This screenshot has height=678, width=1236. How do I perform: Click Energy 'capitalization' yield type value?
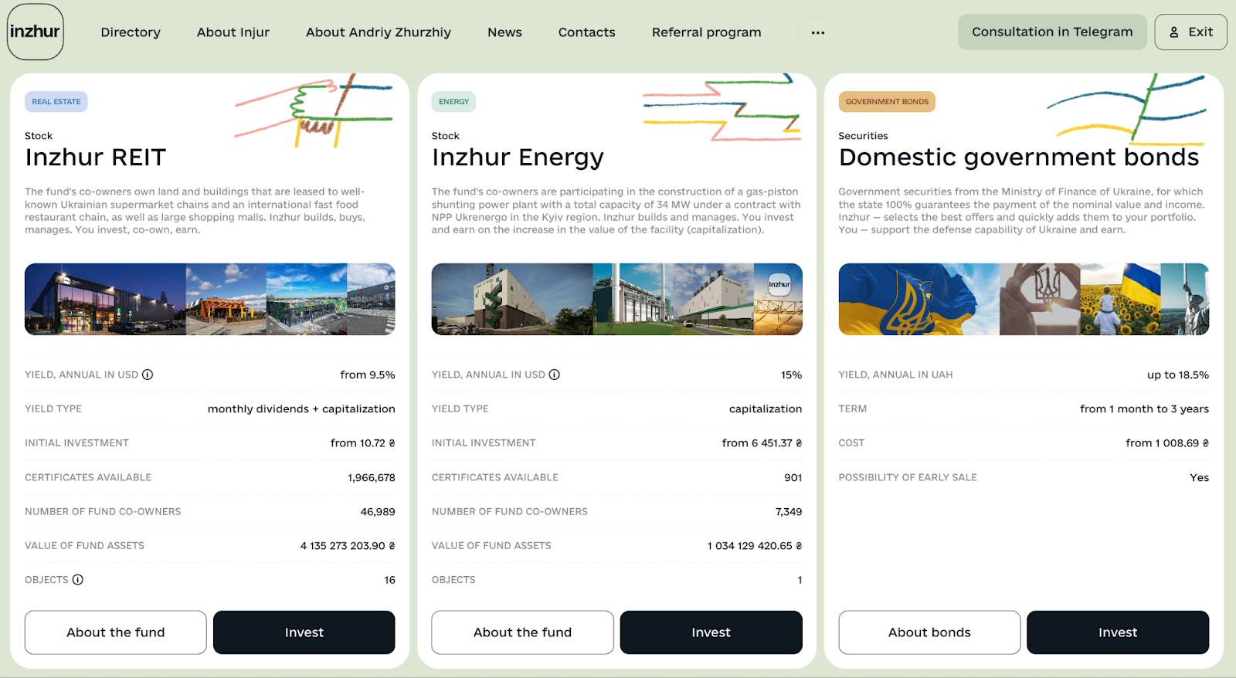coord(766,408)
